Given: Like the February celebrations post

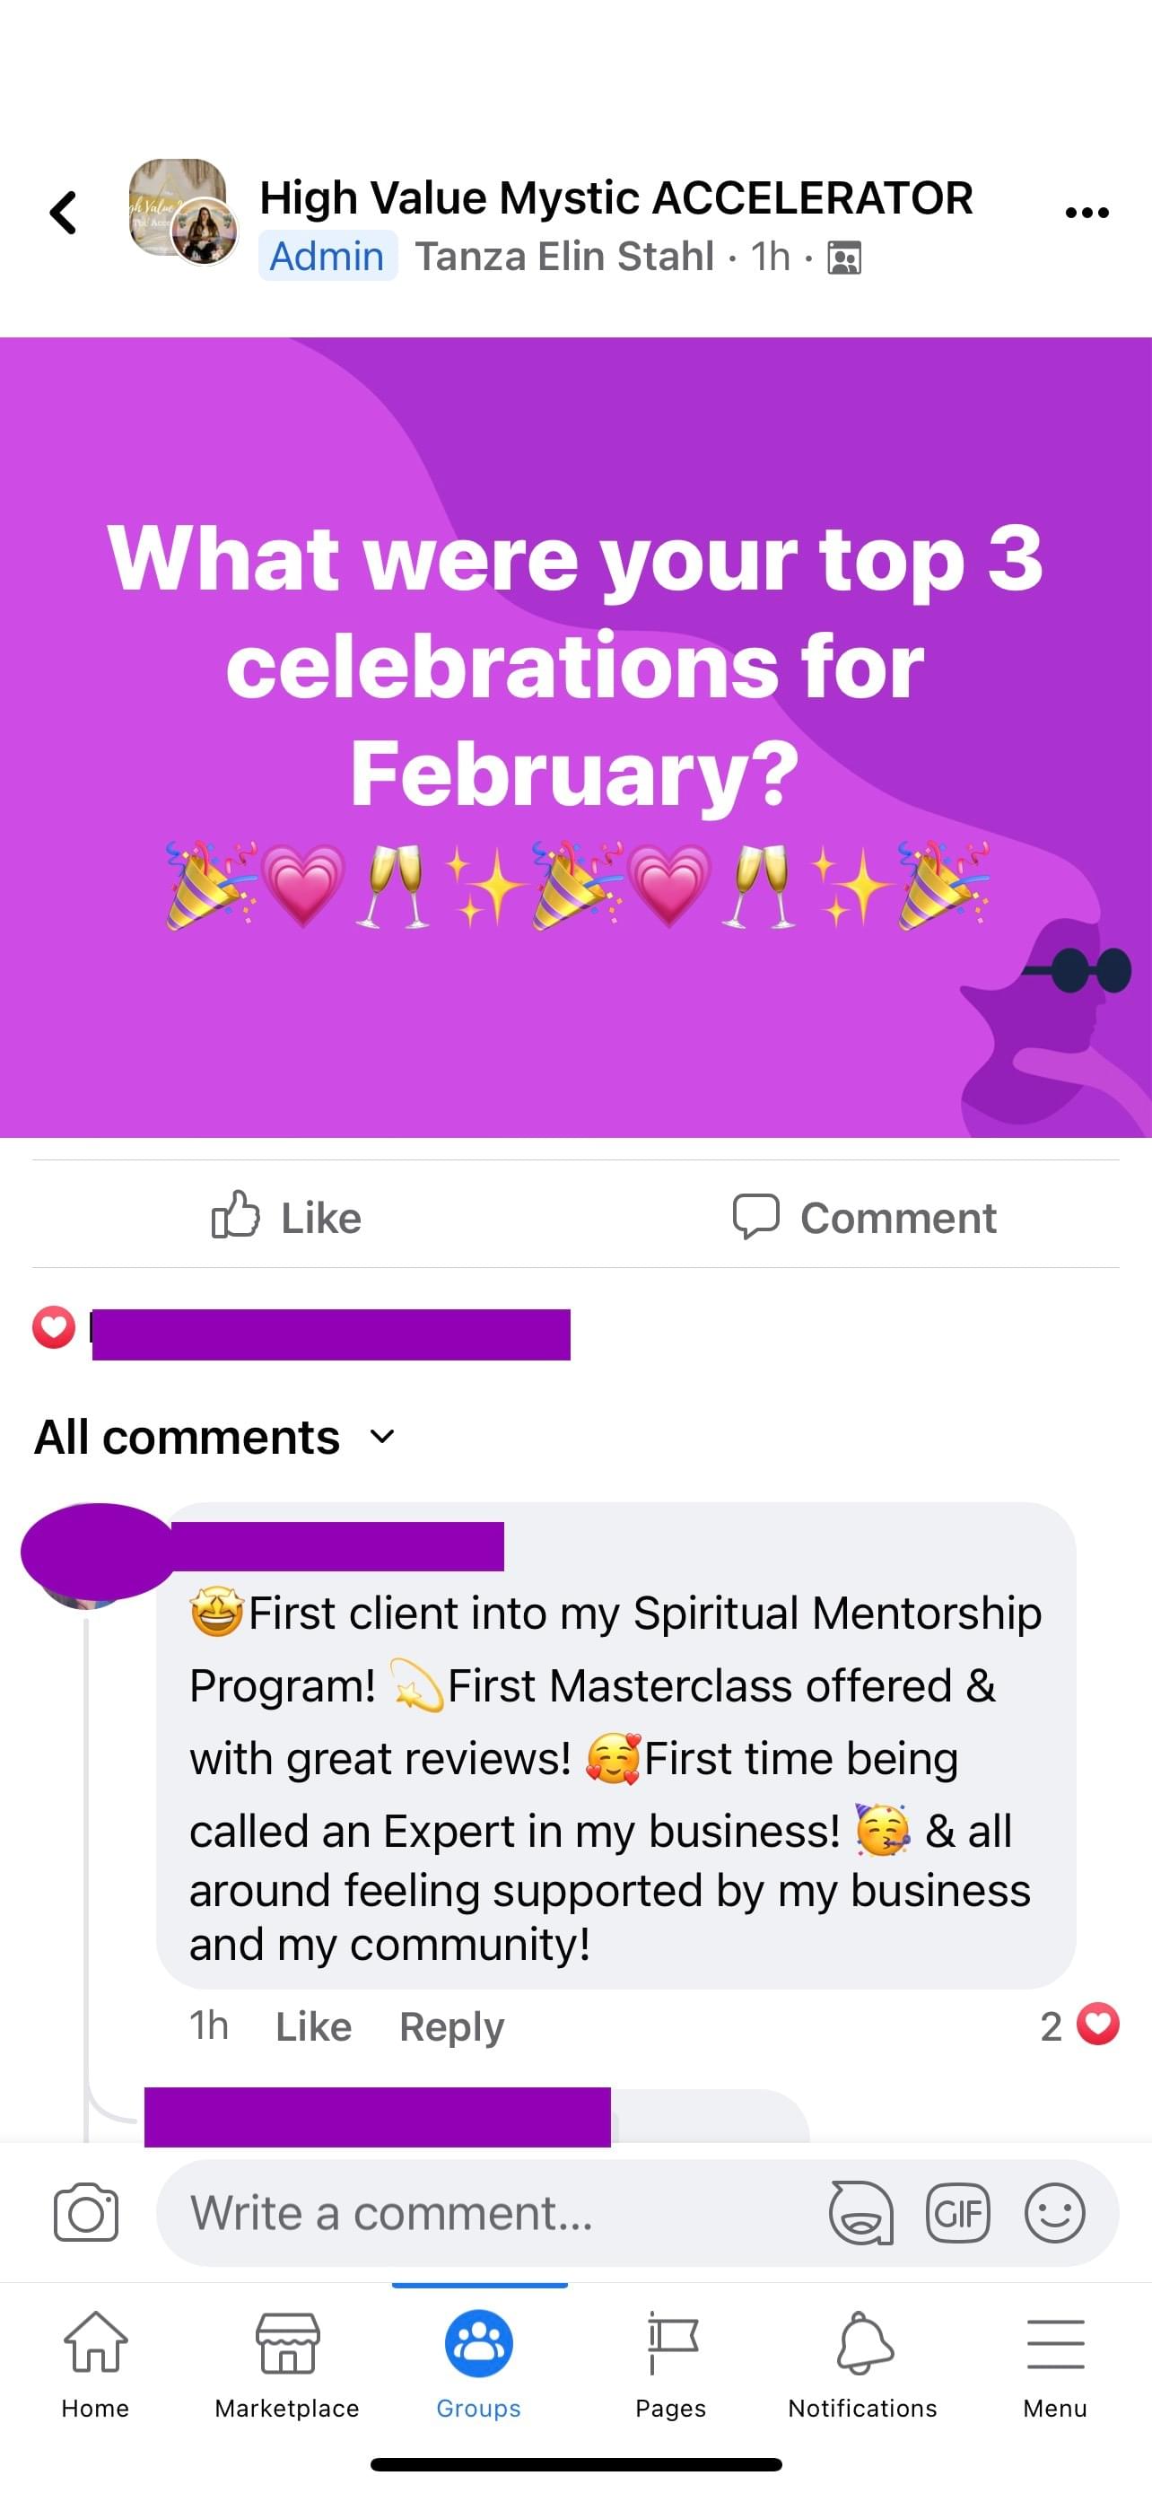Looking at the screenshot, I should (286, 1217).
